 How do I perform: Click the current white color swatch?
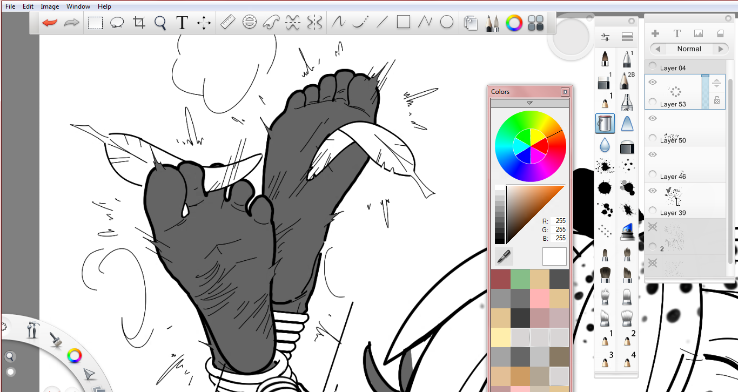pyautogui.click(x=554, y=256)
